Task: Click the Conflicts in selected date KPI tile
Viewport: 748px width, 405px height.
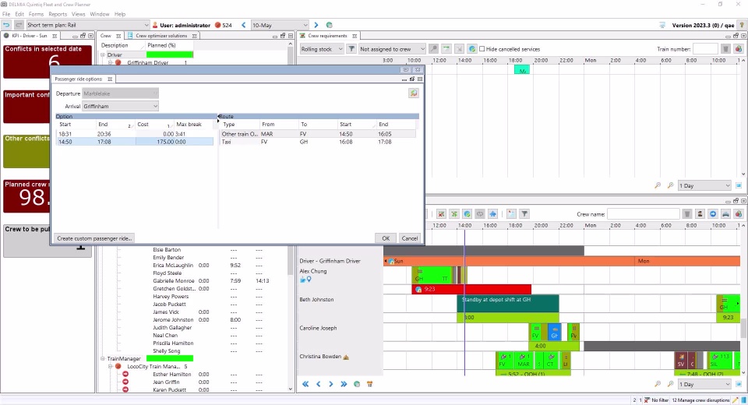Action: tap(48, 62)
